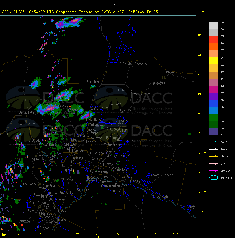
Task: Click the 'Tulumaya' map label
Action: (96, 125)
